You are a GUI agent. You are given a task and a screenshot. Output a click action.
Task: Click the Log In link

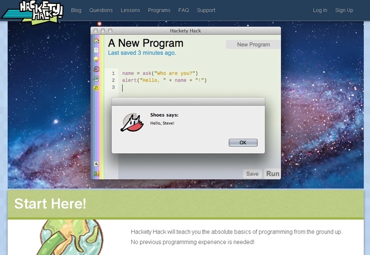[320, 11]
